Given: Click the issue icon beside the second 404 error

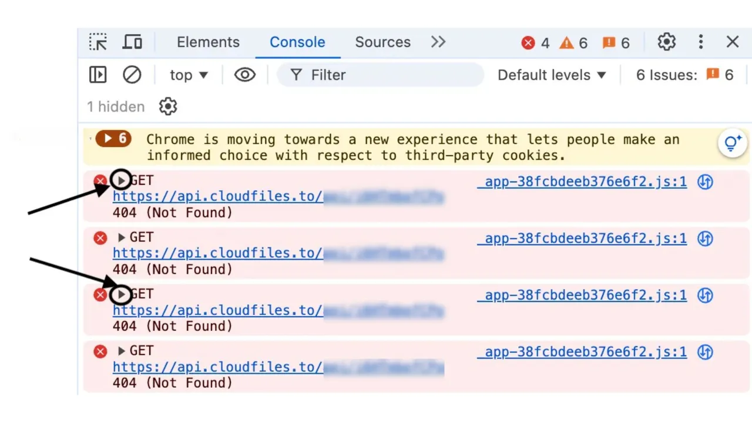Looking at the screenshot, I should [704, 239].
